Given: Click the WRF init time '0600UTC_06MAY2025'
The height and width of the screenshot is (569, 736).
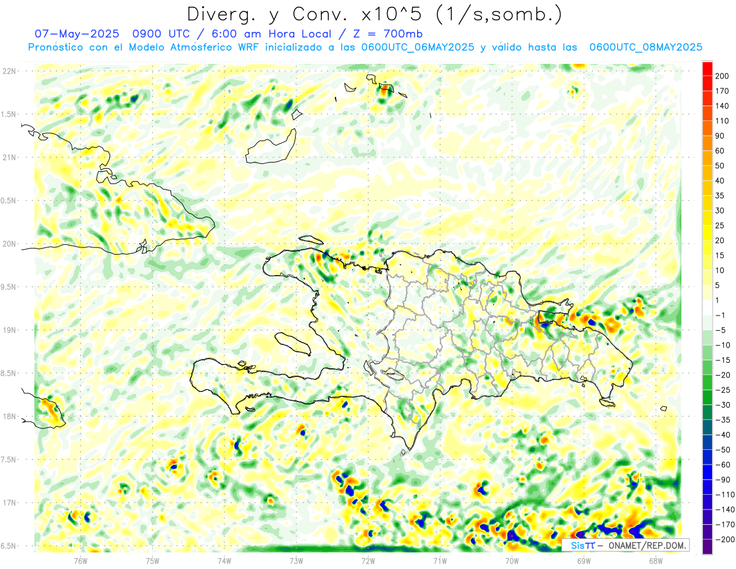Looking at the screenshot, I should click(x=418, y=47).
